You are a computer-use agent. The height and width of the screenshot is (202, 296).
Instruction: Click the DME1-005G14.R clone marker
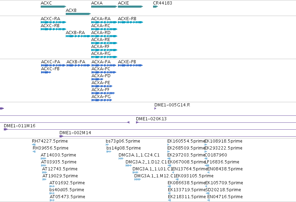pyautogui.click(x=155, y=108)
